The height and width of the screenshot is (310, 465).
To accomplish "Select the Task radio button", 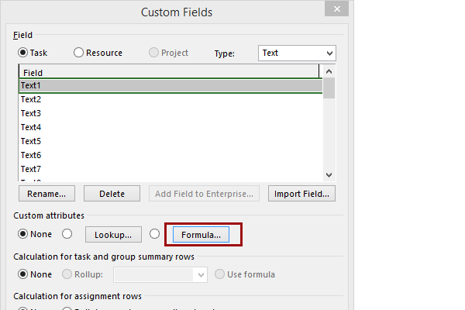I will [23, 53].
